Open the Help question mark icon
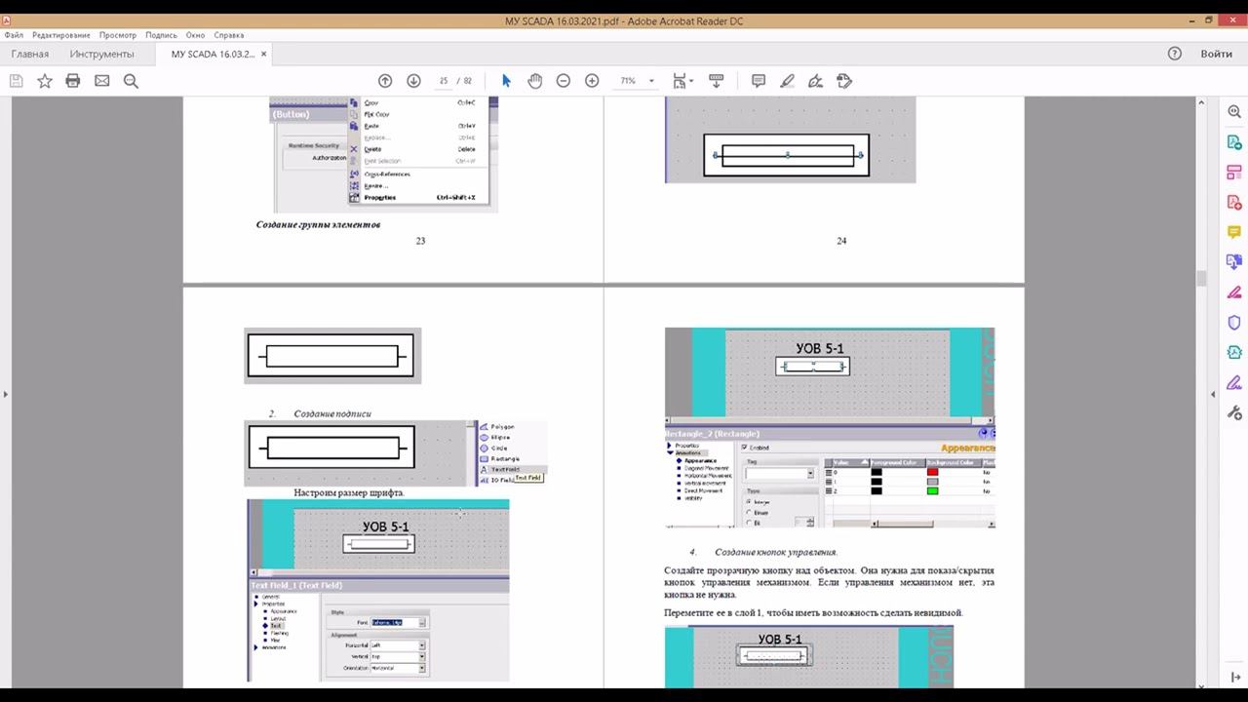The image size is (1248, 702). [1175, 54]
